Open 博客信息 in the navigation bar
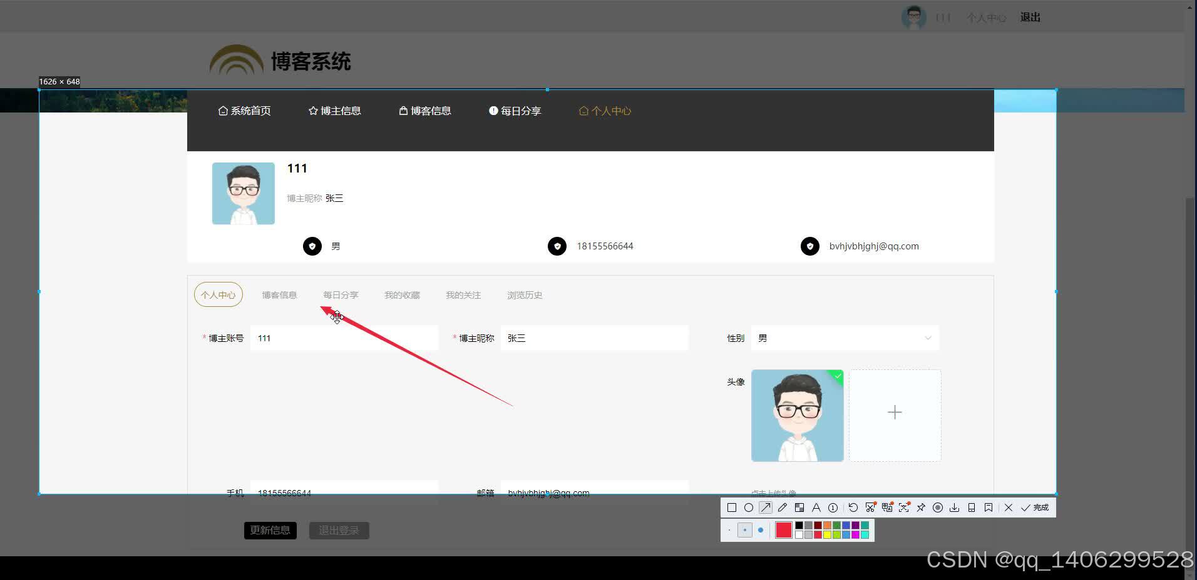The width and height of the screenshot is (1197, 580). (424, 111)
